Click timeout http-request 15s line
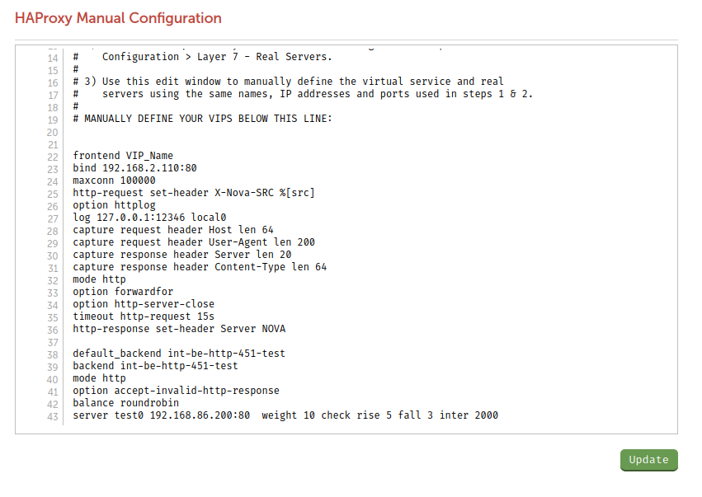 point(144,316)
